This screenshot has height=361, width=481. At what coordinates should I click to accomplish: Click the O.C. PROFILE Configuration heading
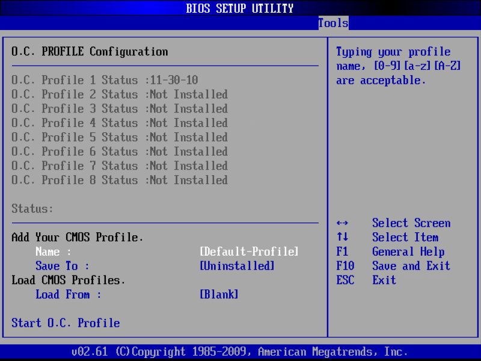click(90, 52)
